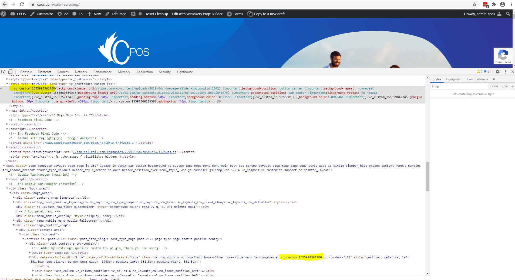The height and width of the screenshot is (280, 515).
Task: Open the googletagmanager gtag script URL
Action: 88,143
